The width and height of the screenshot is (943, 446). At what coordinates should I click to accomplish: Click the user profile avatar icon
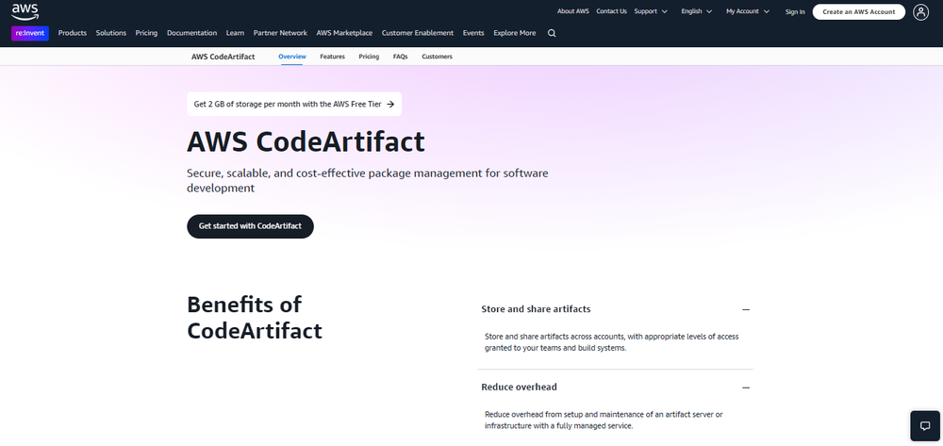[x=920, y=11]
